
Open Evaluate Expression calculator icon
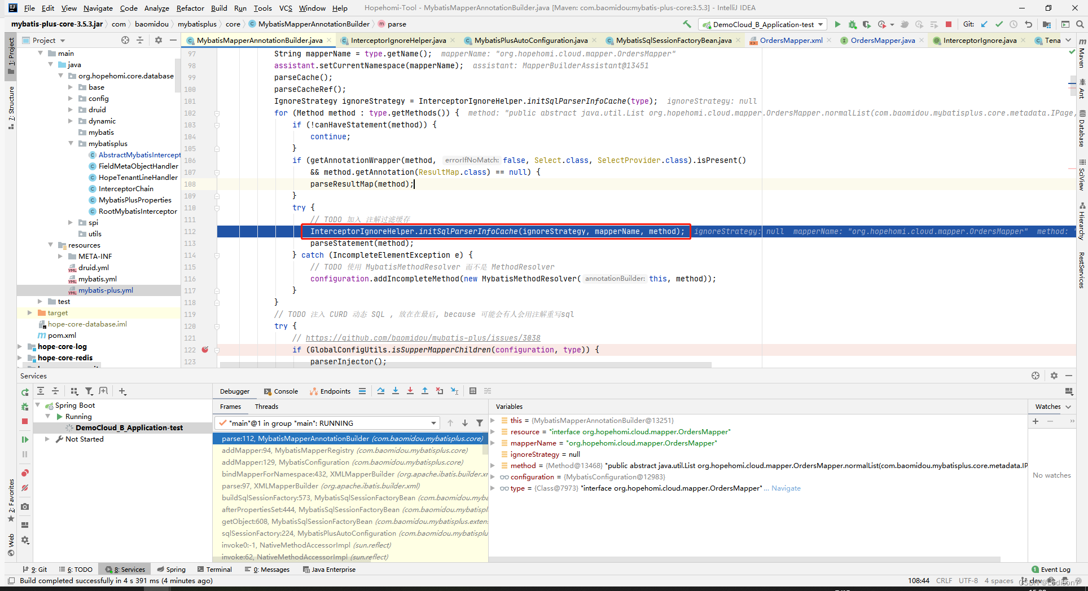473,391
